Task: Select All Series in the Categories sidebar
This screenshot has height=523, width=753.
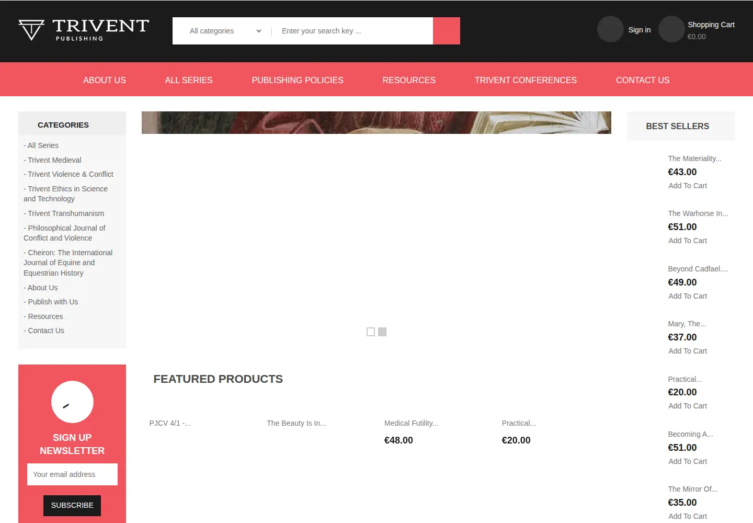Action: point(41,145)
